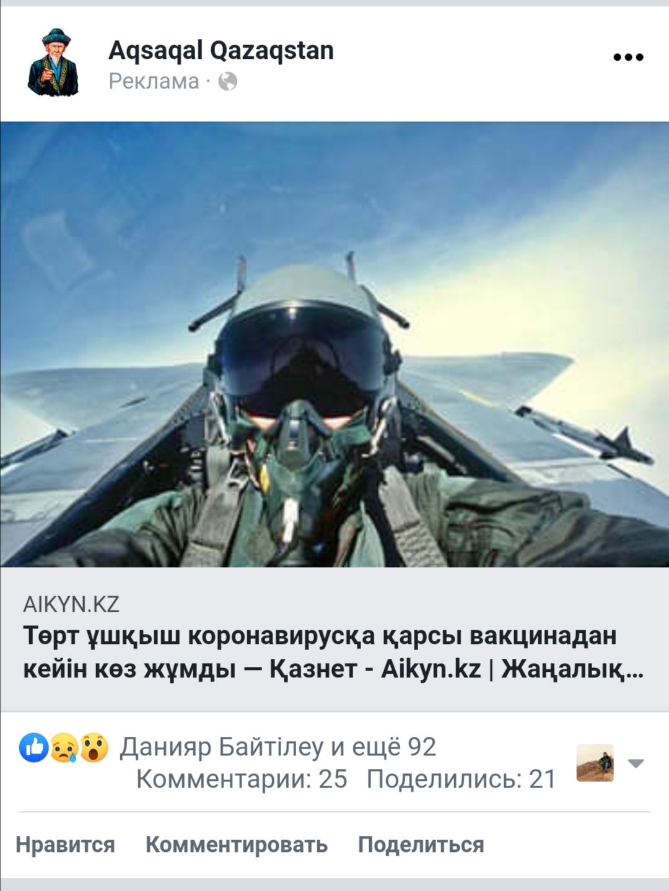669x891 pixels.
Task: Tap the Поделиться share button
Action: coord(421,845)
